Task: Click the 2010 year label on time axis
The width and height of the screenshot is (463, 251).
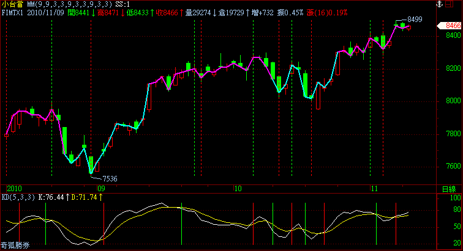Action: pyautogui.click(x=13, y=189)
